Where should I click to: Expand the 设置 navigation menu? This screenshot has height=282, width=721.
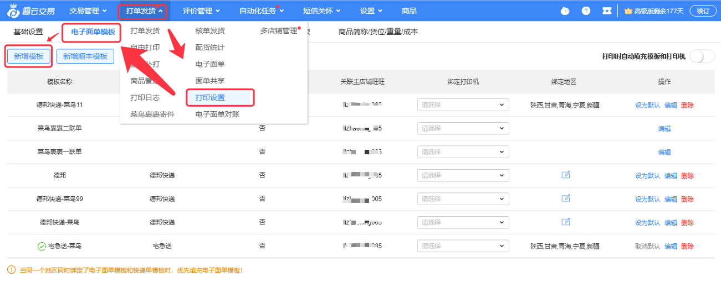click(x=371, y=11)
